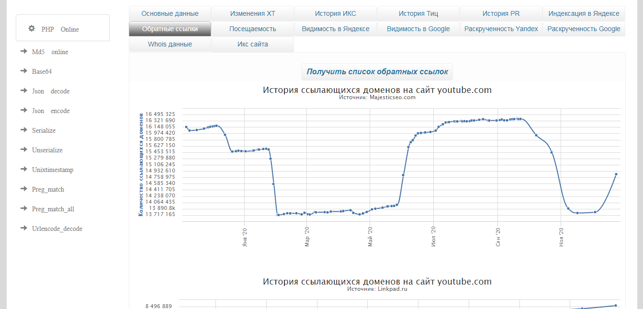Click the Сен '20 axis label
The image size is (643, 309).
(498, 237)
